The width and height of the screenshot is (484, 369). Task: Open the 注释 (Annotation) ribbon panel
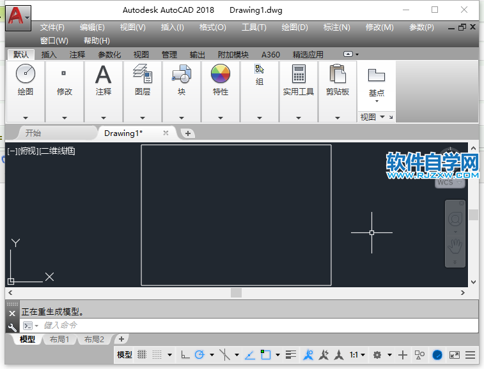click(104, 80)
